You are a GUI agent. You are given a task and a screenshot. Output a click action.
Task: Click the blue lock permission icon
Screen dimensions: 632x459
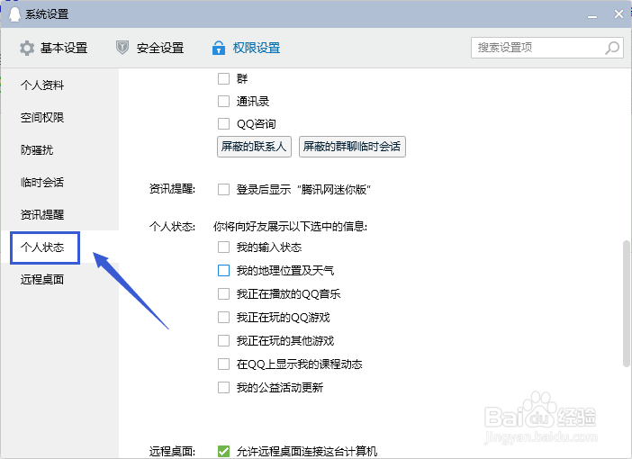(219, 48)
